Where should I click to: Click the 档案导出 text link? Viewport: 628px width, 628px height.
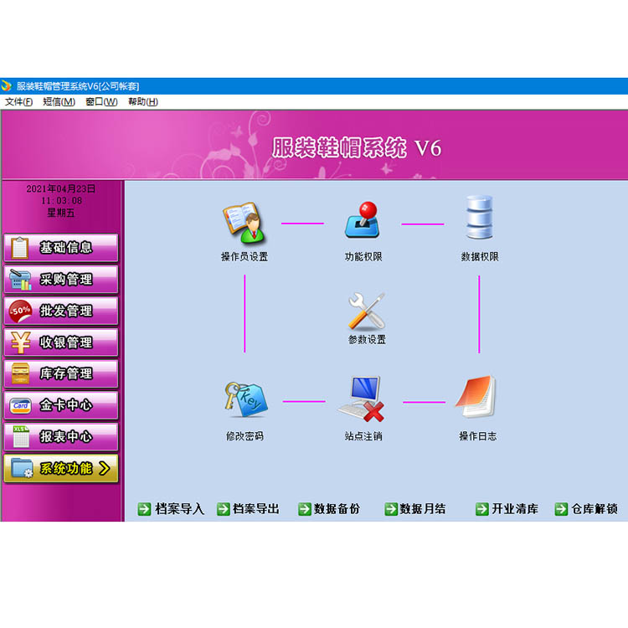(256, 508)
